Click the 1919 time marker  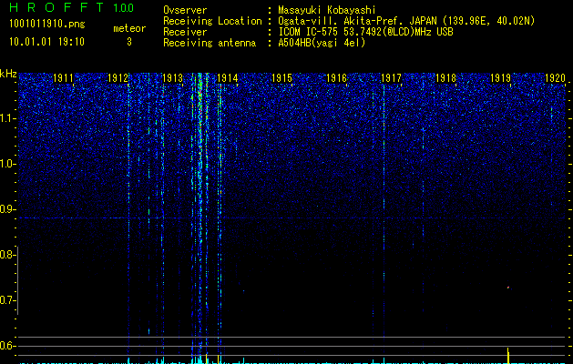(x=500, y=78)
